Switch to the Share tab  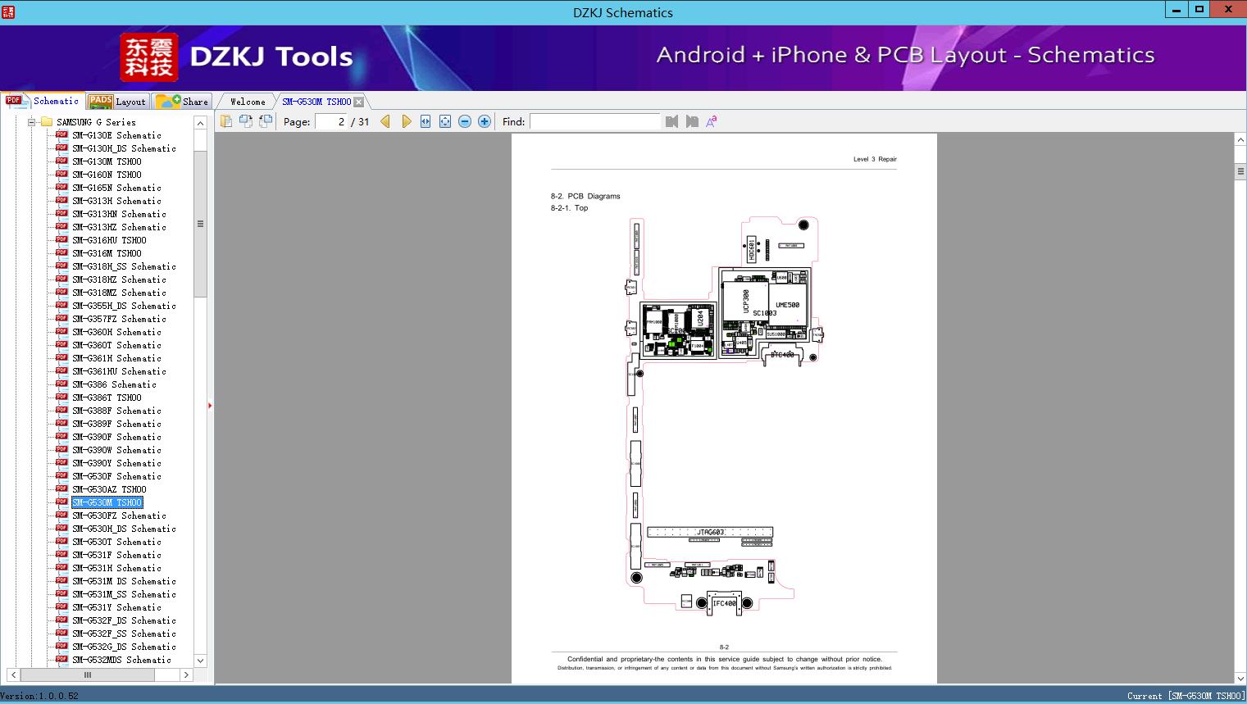click(182, 102)
